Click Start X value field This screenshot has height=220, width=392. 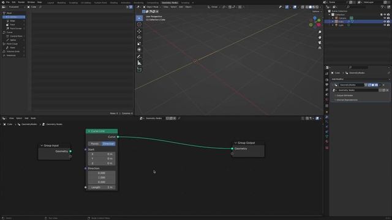[102, 154]
